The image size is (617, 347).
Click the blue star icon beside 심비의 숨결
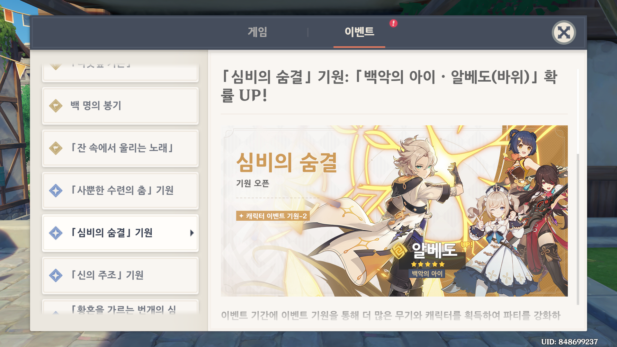56,233
